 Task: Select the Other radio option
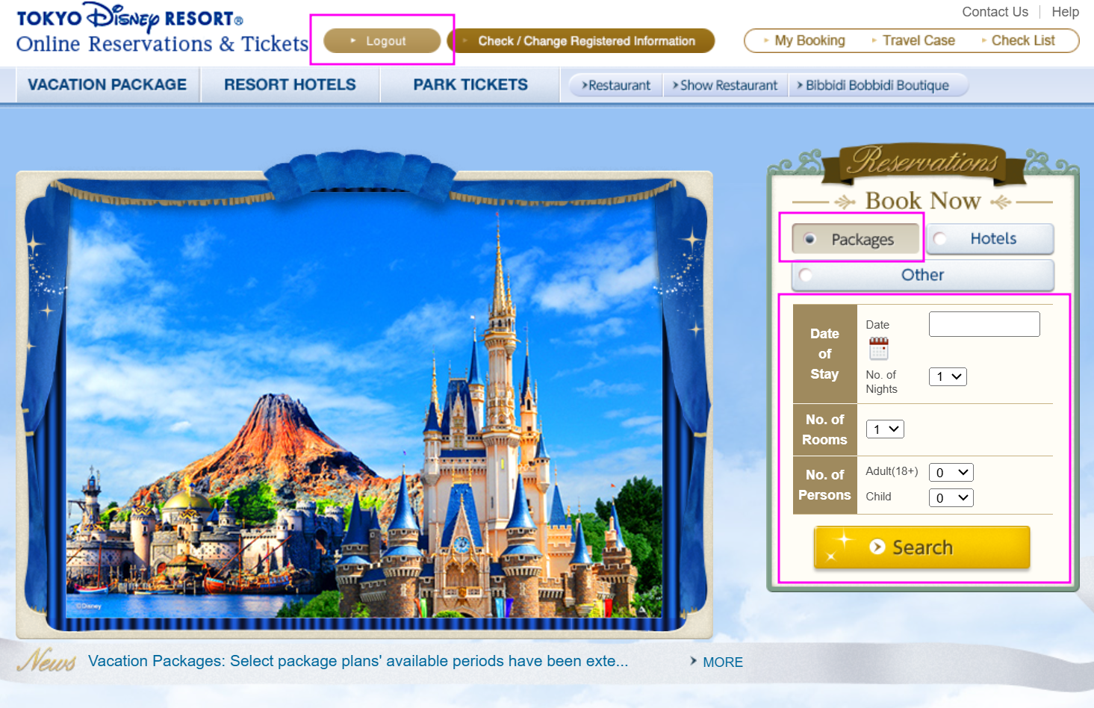(922, 275)
